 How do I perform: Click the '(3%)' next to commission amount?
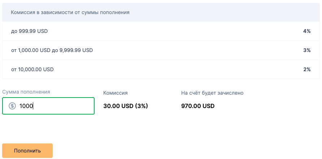click(x=142, y=106)
